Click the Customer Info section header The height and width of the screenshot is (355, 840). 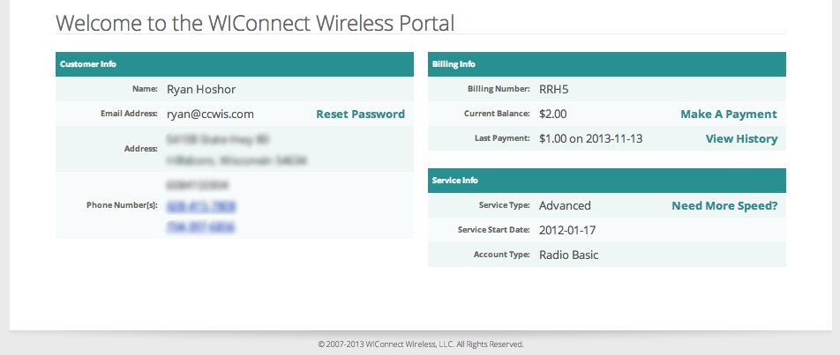pos(88,64)
